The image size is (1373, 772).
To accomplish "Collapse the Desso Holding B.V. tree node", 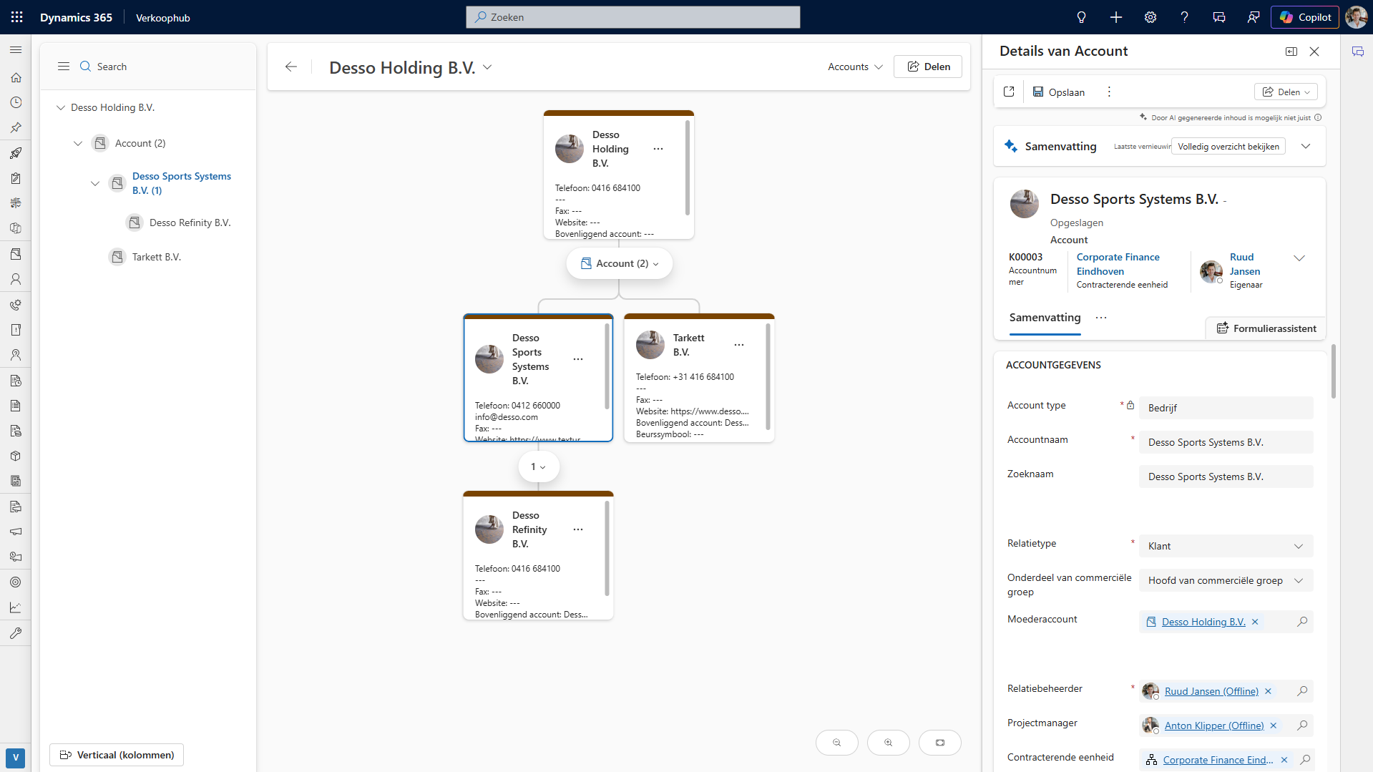I will pyautogui.click(x=61, y=107).
